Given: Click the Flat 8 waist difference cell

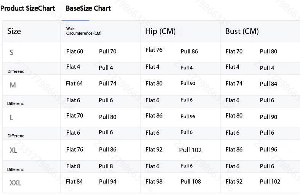Looking at the screenshot, I should (73, 166).
